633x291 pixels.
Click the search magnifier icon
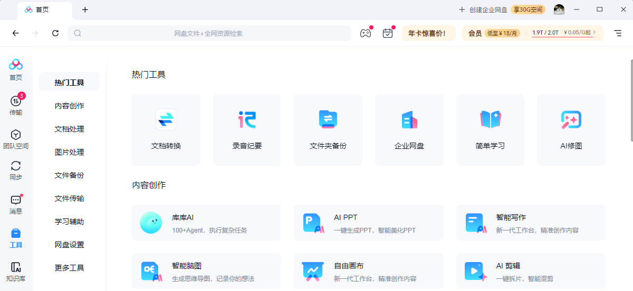click(x=78, y=33)
